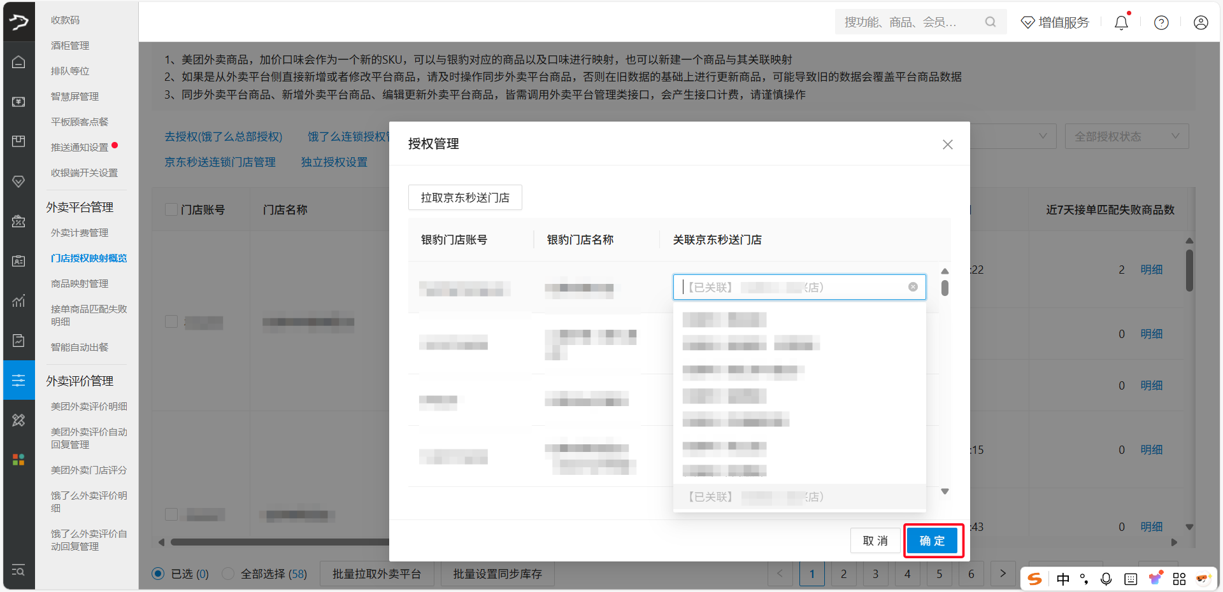Click the IME microphone icon
The image size is (1223, 592).
[1106, 579]
